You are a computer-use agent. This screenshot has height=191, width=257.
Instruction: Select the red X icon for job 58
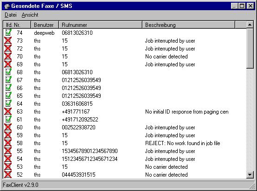click(8, 143)
